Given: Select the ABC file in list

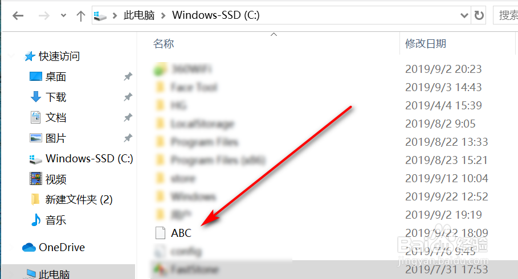Looking at the screenshot, I should [x=181, y=233].
